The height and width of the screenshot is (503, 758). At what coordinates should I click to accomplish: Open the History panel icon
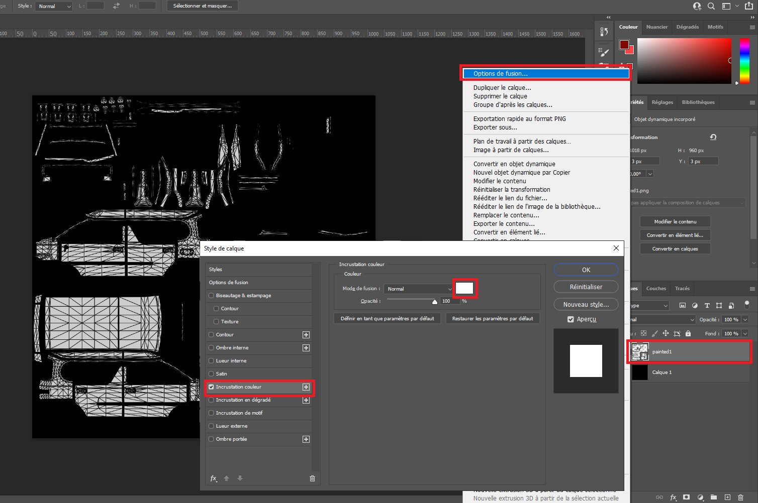[x=604, y=32]
